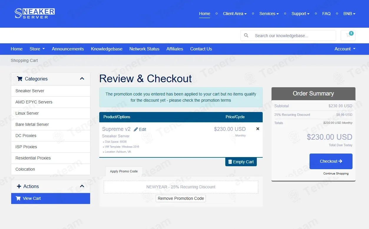Select Linux Server category

click(x=51, y=113)
